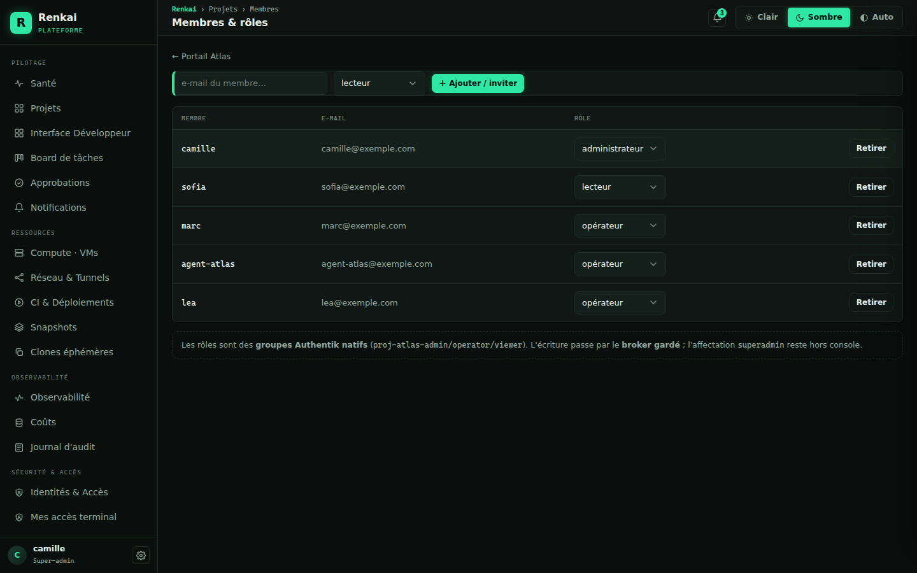Viewport: 917px width, 573px height.
Task: Switch theme to Clair
Action: (762, 17)
